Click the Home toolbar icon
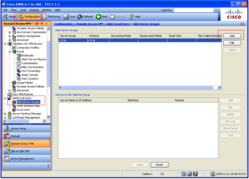The height and width of the screenshot is (179, 249). click(x=6, y=17)
